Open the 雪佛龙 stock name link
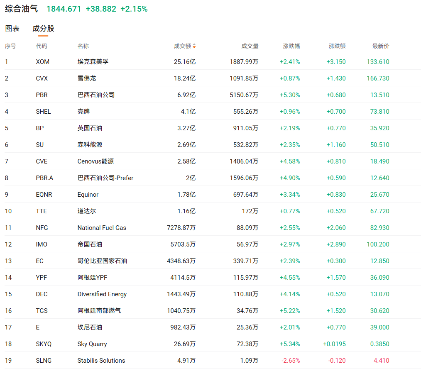The image size is (421, 371). click(x=87, y=78)
